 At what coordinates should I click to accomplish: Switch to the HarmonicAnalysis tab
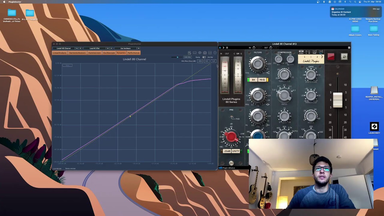point(77,53)
